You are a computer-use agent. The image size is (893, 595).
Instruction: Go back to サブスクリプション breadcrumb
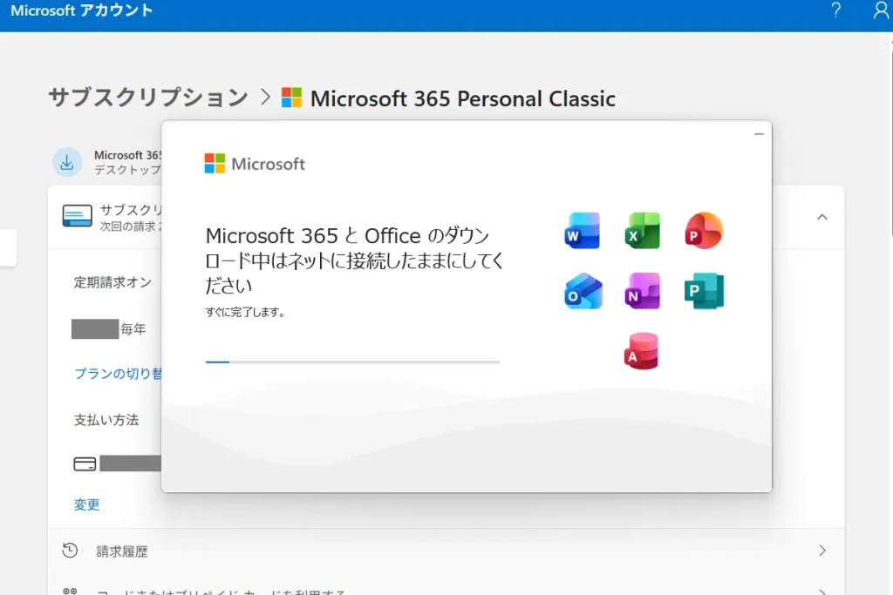coord(148,98)
